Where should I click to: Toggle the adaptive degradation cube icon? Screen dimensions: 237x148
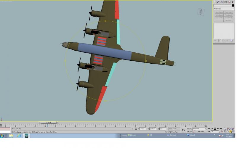coord(166,132)
